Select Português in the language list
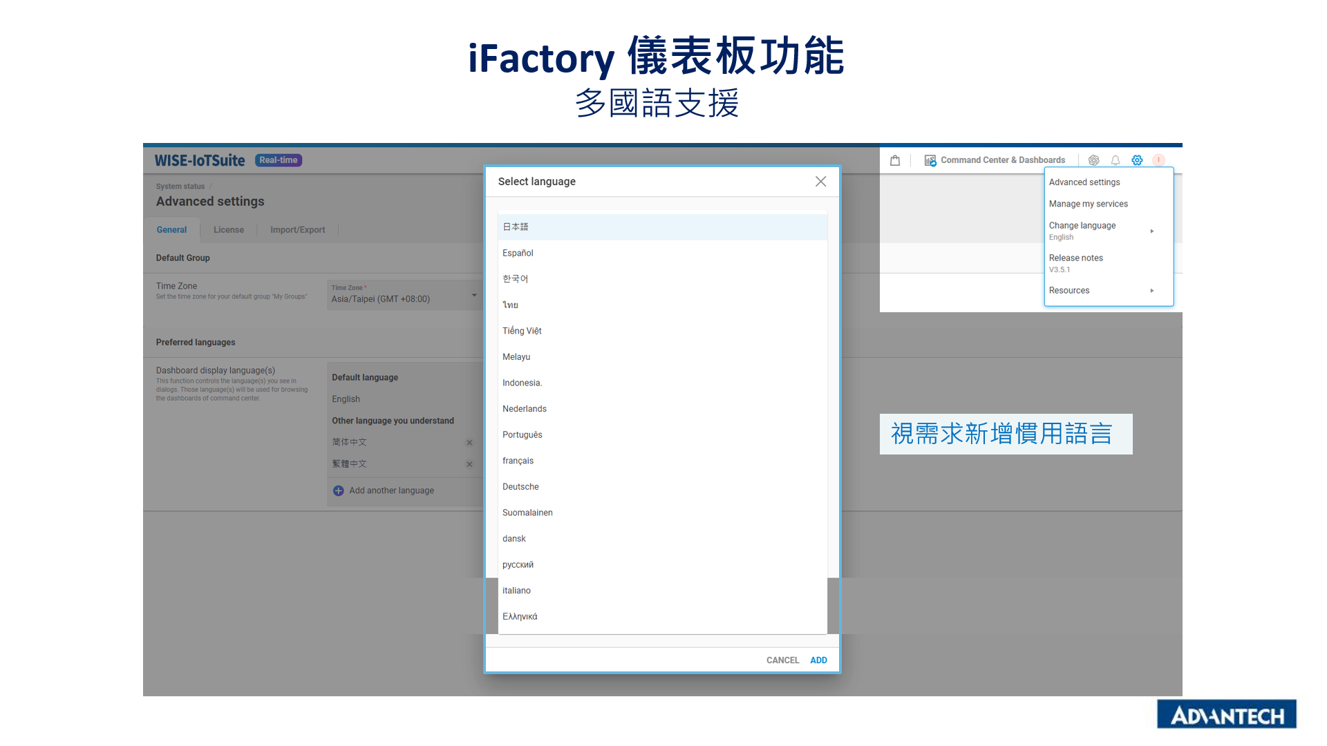Image resolution: width=1327 pixels, height=746 pixels. coord(662,435)
